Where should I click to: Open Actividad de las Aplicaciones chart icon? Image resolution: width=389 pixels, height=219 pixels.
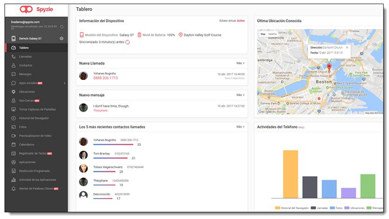[14, 180]
